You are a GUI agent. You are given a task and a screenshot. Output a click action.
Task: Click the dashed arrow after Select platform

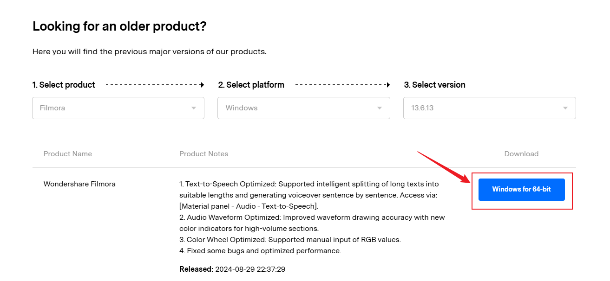[343, 85]
